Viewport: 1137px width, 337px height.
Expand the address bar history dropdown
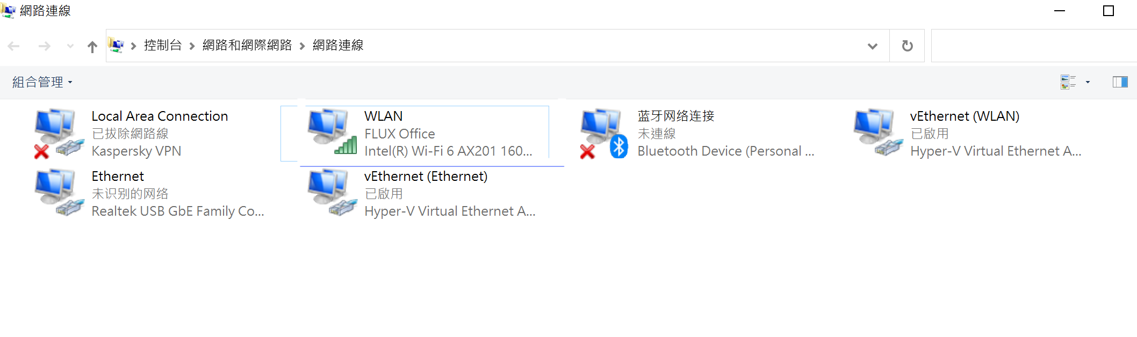coord(872,46)
